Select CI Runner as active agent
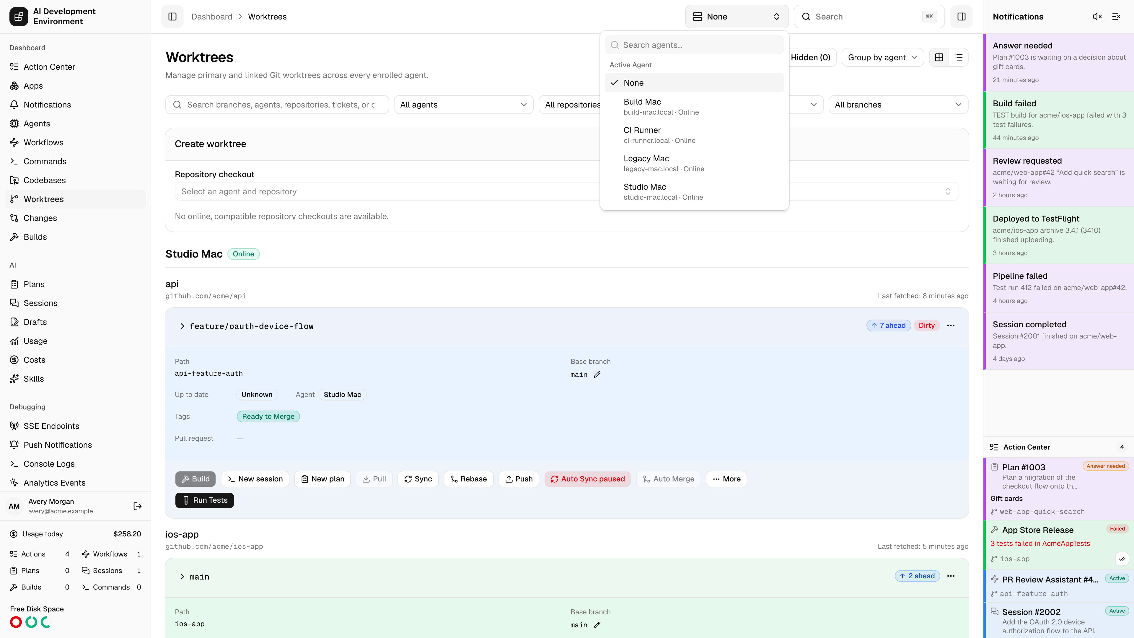Viewport: 1134px width, 638px height. [x=694, y=135]
